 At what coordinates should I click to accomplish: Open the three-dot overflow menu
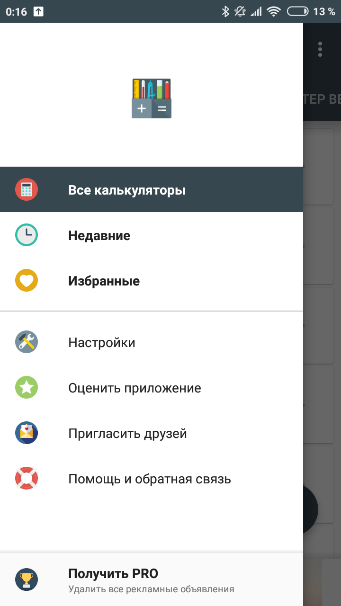point(320,49)
